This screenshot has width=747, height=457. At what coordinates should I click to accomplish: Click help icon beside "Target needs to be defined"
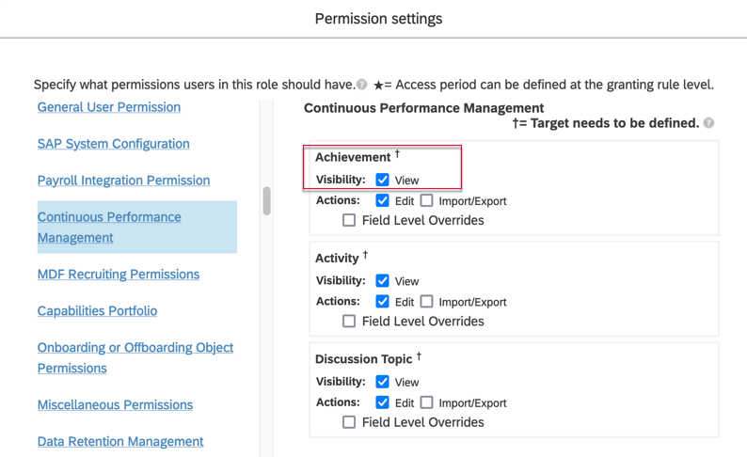pos(708,123)
